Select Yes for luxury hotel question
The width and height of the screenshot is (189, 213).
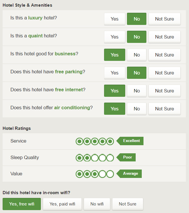point(115,19)
